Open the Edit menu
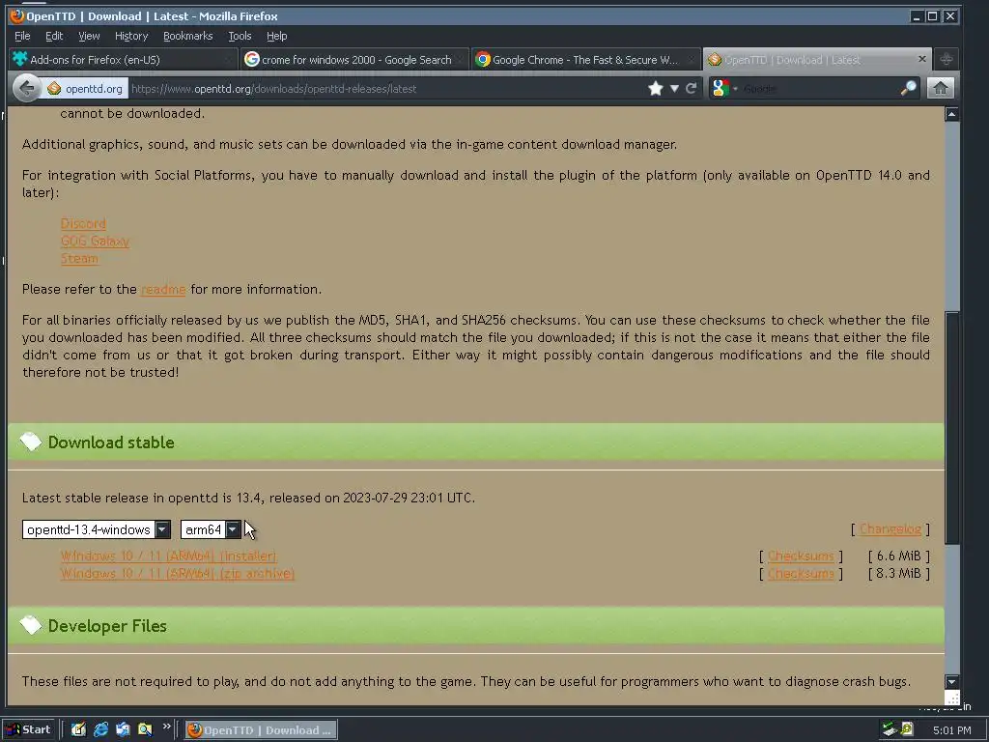 click(54, 36)
